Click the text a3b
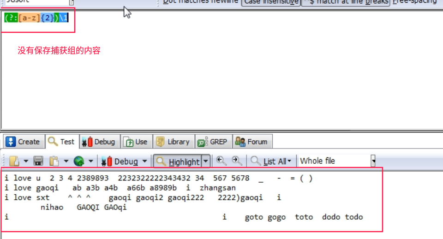The width and height of the screenshot is (443, 239). [x=93, y=188]
